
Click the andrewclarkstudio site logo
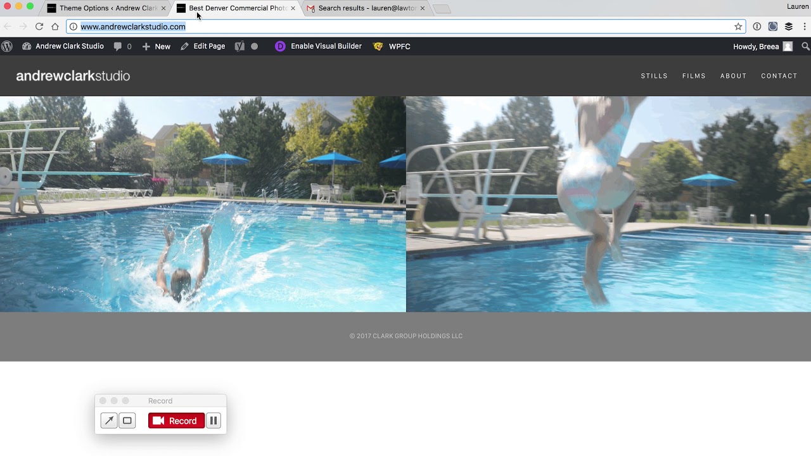73,76
